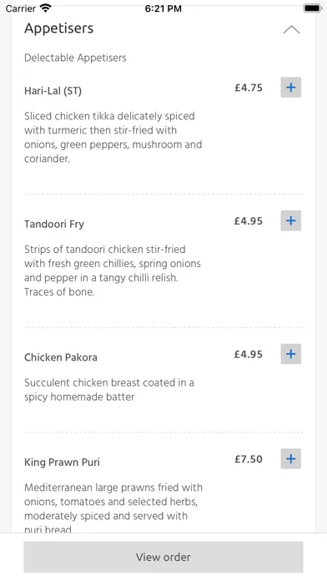Tap the Hari-Lal sliced chicken tikka description
Screen dimensions: 327x581
(x=113, y=138)
